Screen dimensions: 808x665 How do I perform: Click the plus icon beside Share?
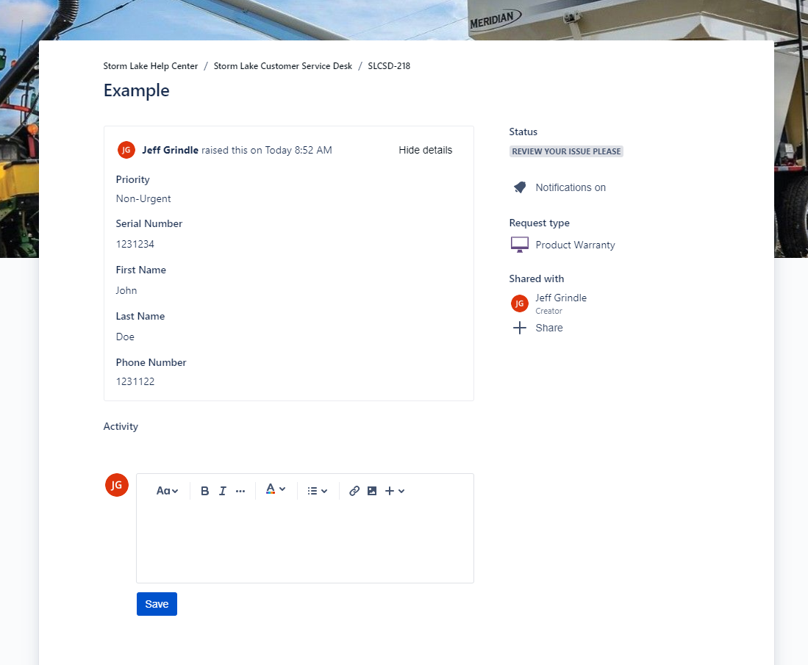[x=520, y=328]
